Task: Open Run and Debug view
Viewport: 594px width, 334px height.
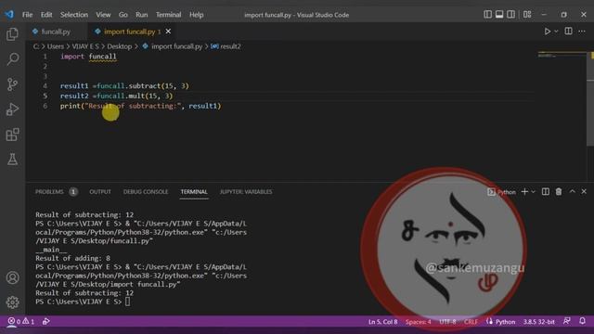Action: (x=12, y=109)
